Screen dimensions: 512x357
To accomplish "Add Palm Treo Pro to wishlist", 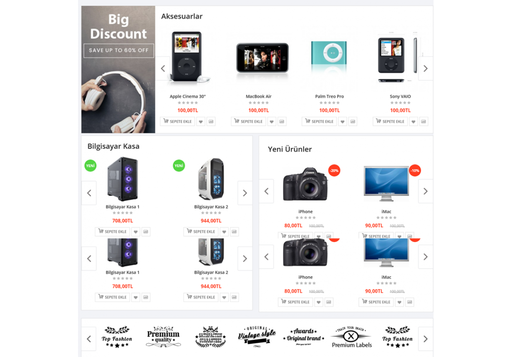I will tap(343, 122).
